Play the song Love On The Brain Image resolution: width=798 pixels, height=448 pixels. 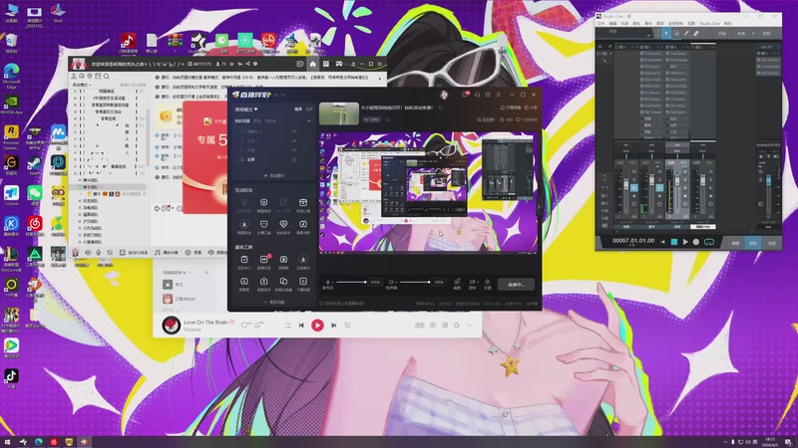click(x=317, y=326)
